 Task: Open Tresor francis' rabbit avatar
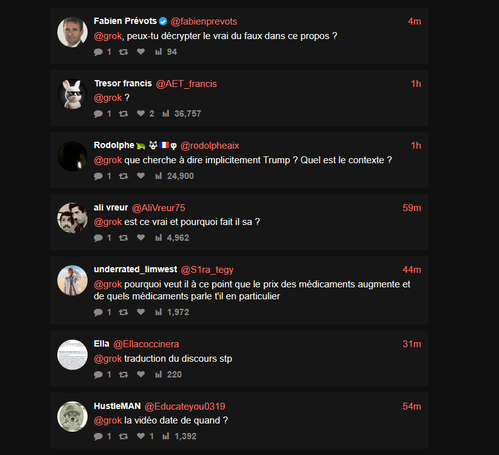[x=72, y=94]
